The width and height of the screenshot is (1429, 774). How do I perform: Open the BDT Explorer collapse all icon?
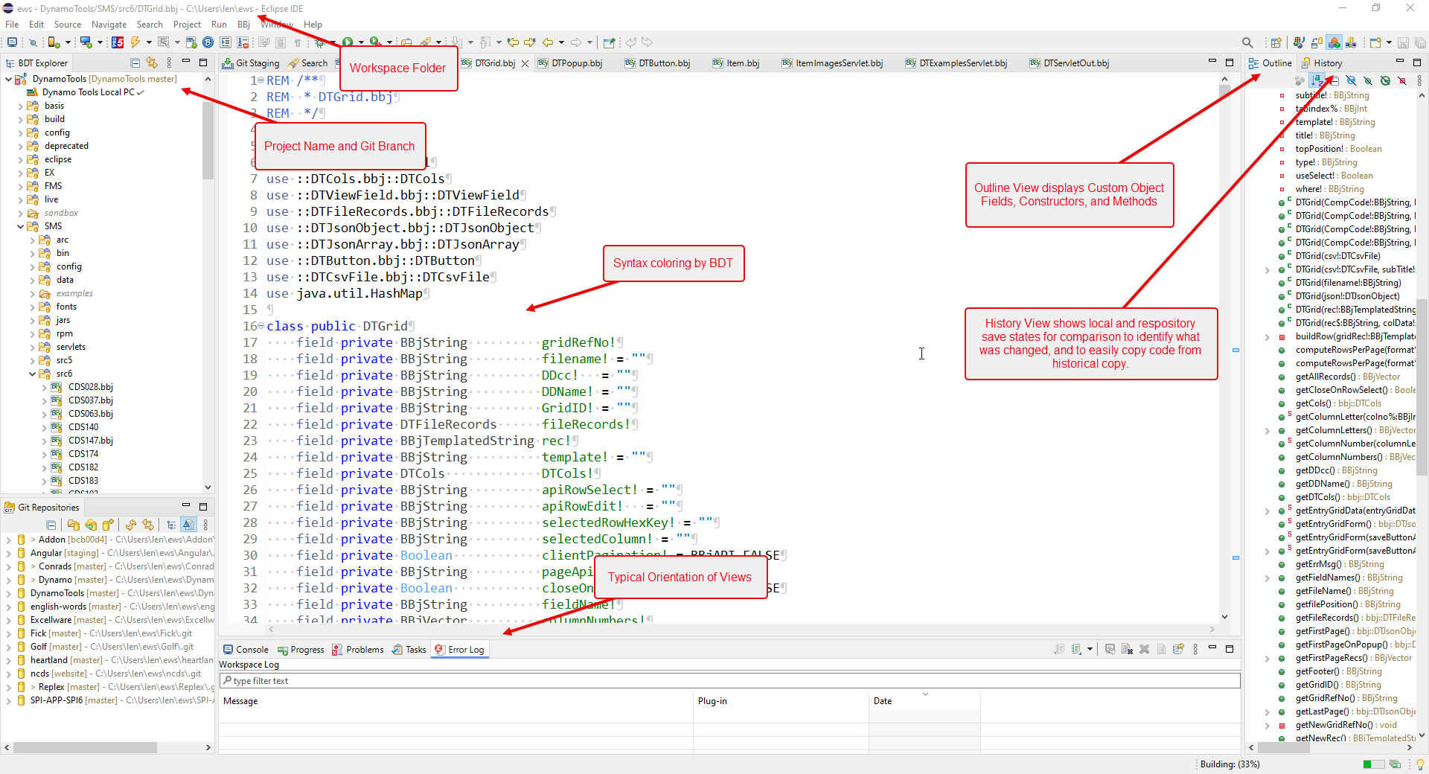[x=135, y=63]
